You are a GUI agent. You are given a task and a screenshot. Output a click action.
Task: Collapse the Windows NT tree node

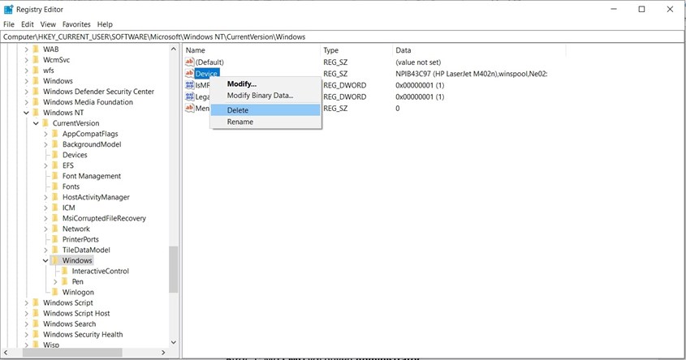click(26, 113)
